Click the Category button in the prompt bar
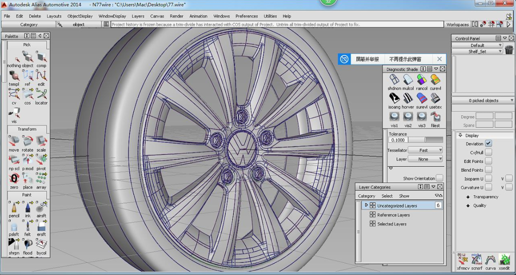Screen dimensions: 516x275 (29, 24)
